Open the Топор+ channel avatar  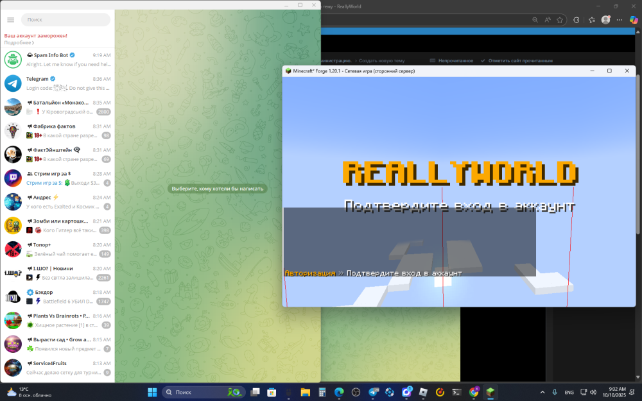point(13,250)
